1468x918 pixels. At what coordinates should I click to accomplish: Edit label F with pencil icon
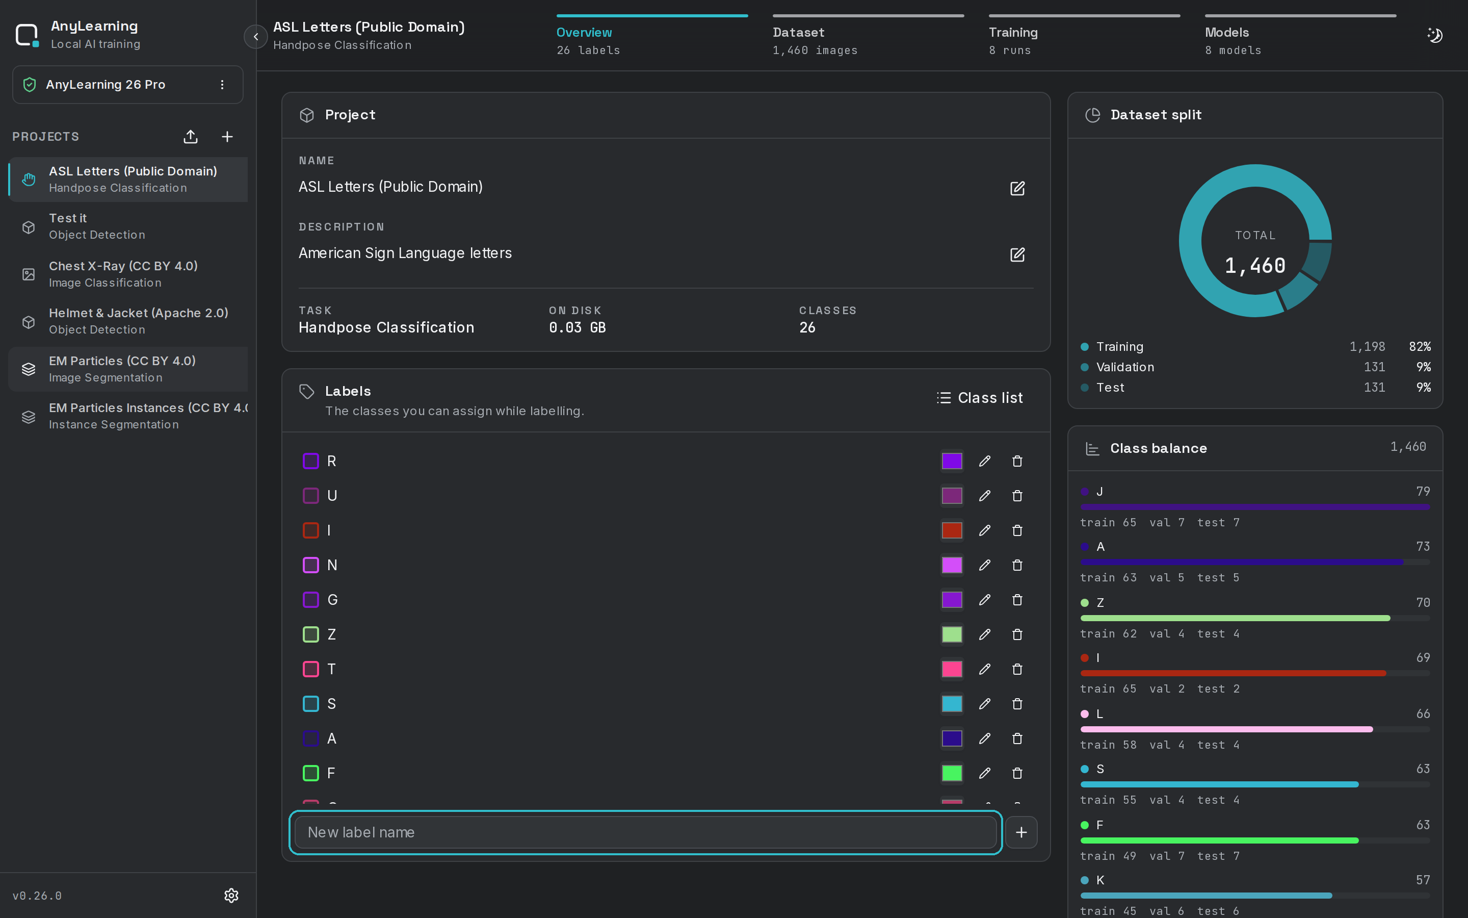click(x=985, y=773)
